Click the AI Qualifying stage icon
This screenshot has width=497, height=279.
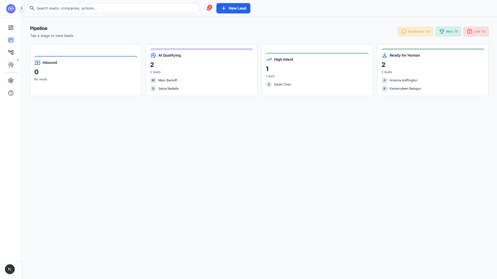click(x=153, y=56)
